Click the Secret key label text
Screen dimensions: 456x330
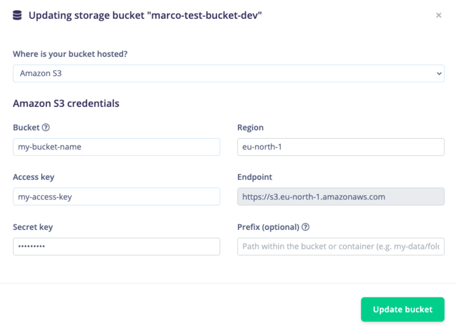[32, 227]
